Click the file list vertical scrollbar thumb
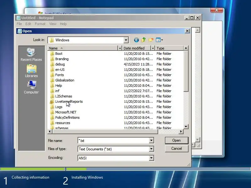The width and height of the screenshot is (251, 188). click(x=186, y=71)
